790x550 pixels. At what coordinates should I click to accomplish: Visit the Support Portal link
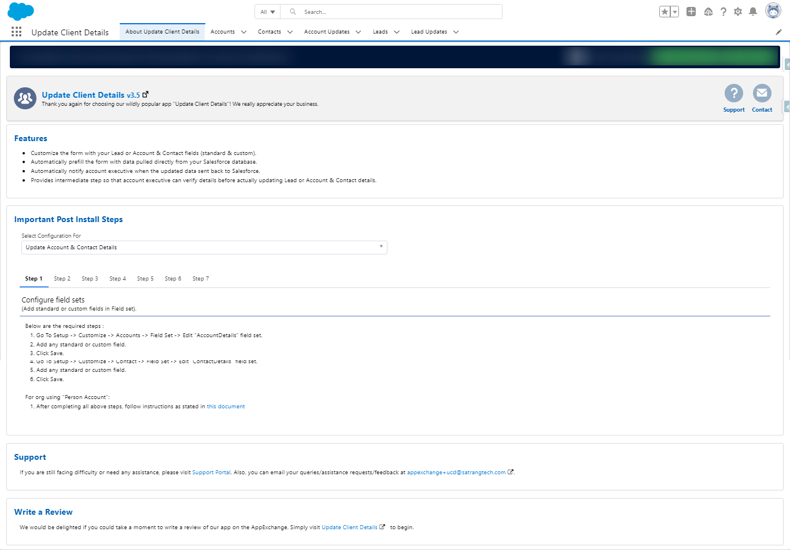tap(211, 473)
